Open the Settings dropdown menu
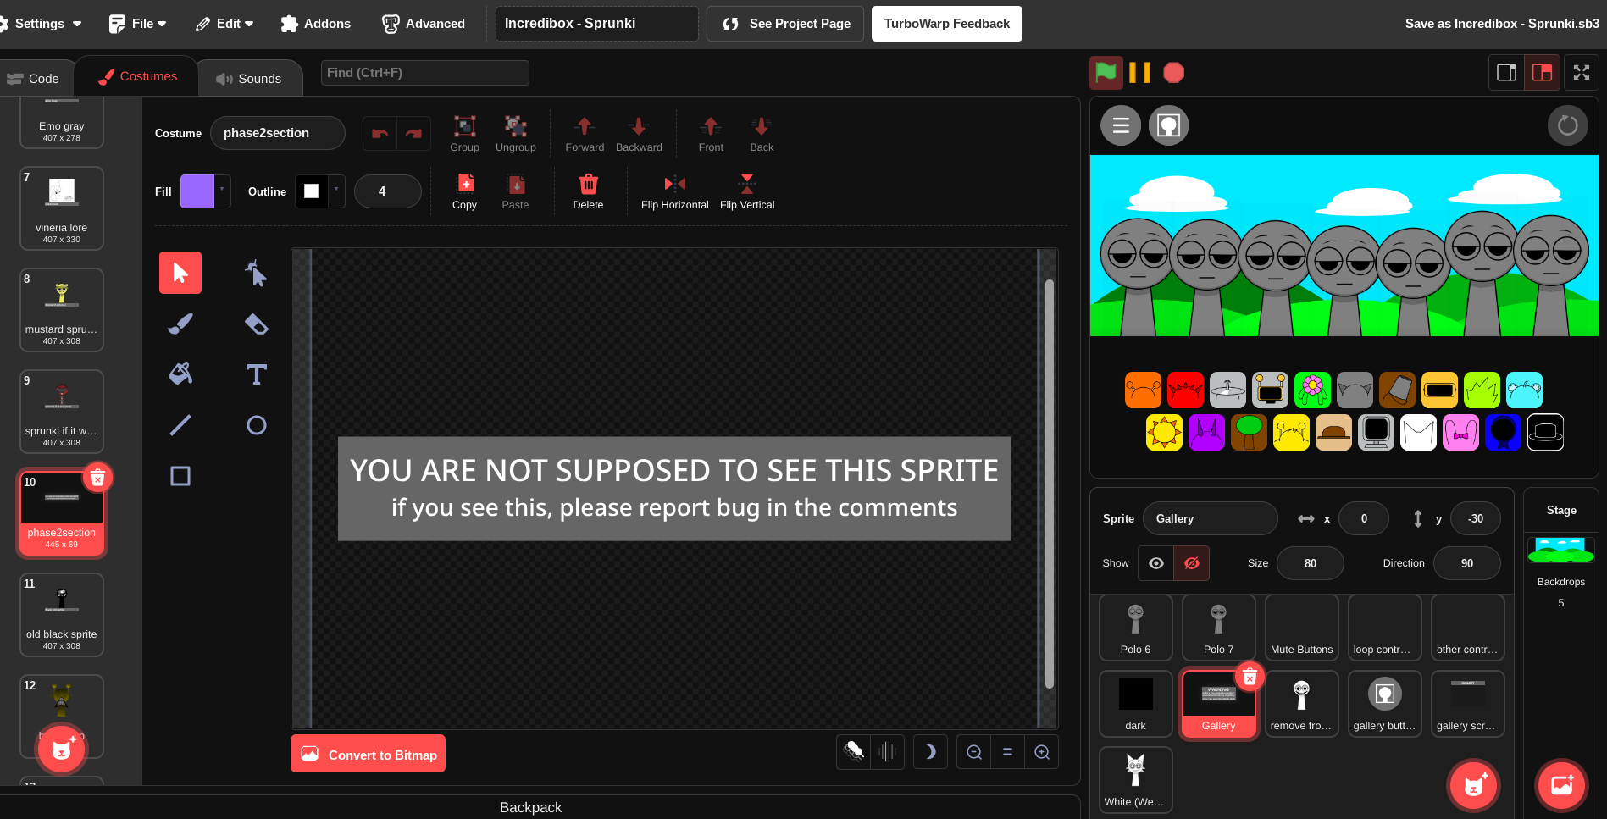Viewport: 1607px width, 819px height. pos(41,24)
